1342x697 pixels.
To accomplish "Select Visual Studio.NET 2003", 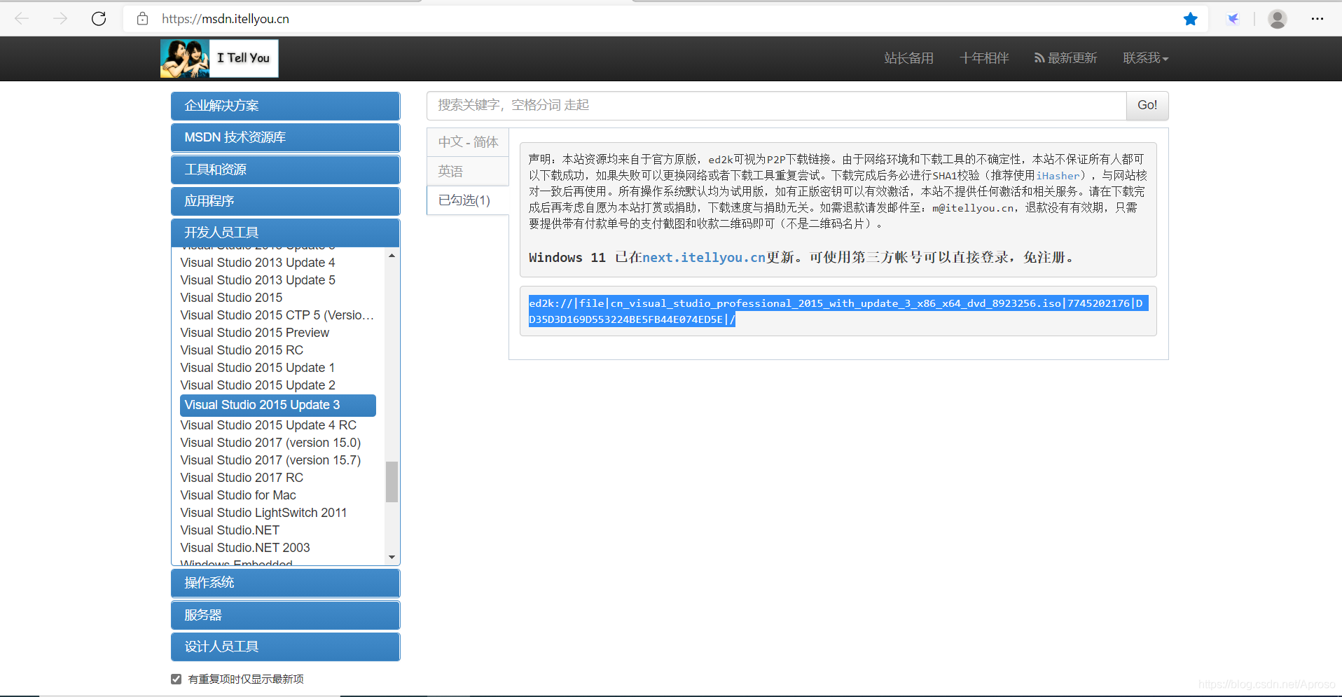I will click(x=245, y=548).
